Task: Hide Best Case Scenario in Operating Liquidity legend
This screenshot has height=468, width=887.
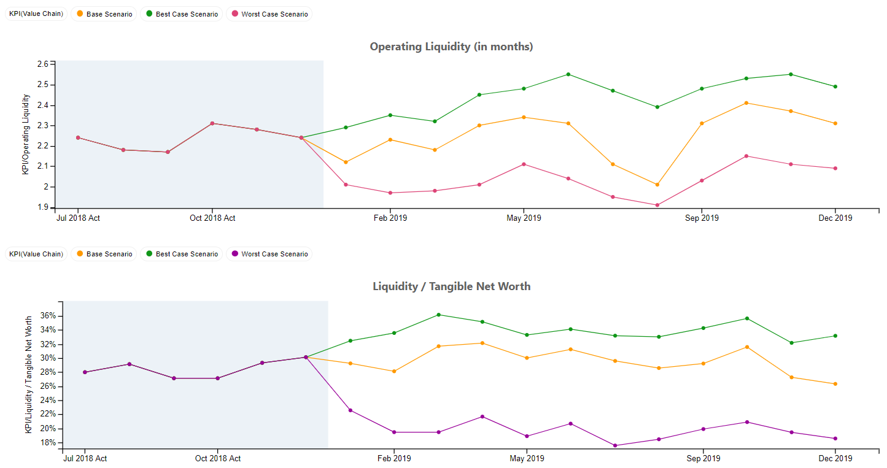Action: [182, 14]
